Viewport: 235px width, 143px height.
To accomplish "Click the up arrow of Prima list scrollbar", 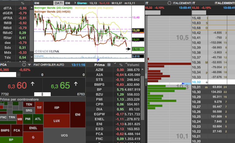I will pyautogui.click(x=142, y=69).
